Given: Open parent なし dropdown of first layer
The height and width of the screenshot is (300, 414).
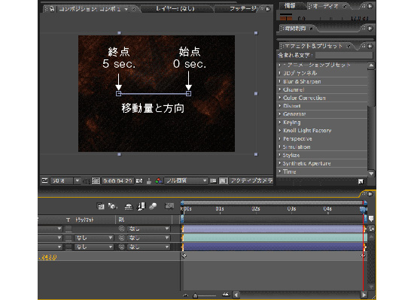Looking at the screenshot, I should [148, 229].
